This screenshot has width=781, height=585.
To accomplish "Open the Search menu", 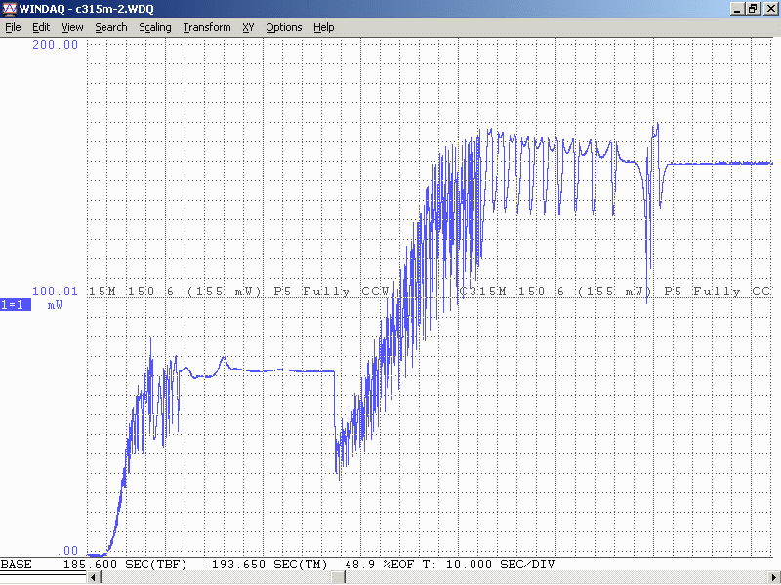I will point(110,27).
